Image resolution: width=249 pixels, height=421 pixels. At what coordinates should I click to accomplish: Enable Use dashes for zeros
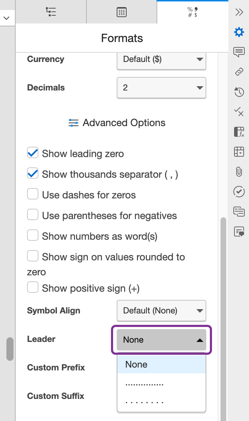tap(32, 194)
